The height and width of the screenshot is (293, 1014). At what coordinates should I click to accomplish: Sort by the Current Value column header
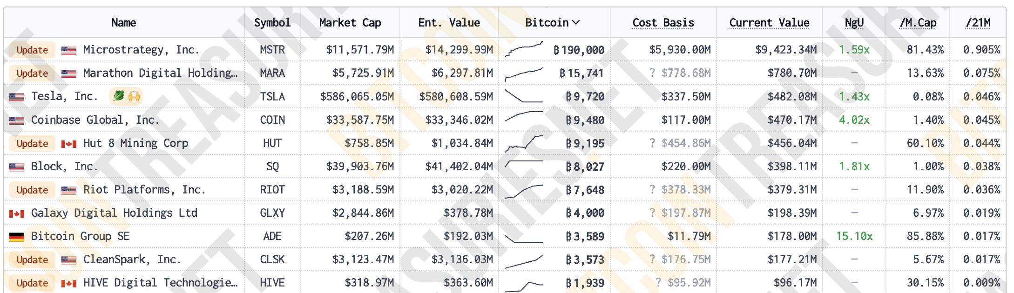[769, 22]
